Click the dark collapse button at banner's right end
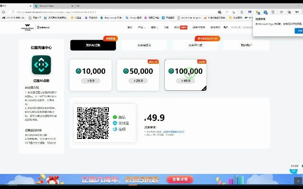The height and width of the screenshot is (189, 303). [298, 181]
